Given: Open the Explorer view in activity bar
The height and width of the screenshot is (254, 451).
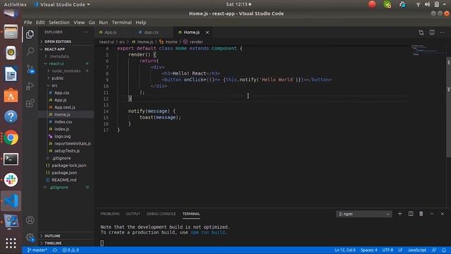Looking at the screenshot, I should [x=30, y=35].
